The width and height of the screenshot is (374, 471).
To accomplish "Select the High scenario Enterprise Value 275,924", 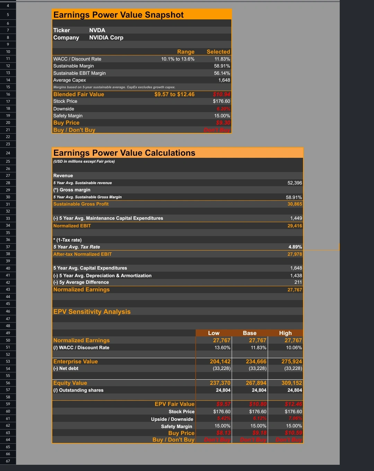I will [292, 362].
